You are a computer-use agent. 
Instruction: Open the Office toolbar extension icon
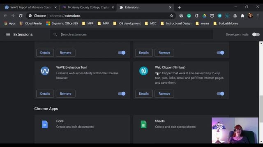[196, 16]
